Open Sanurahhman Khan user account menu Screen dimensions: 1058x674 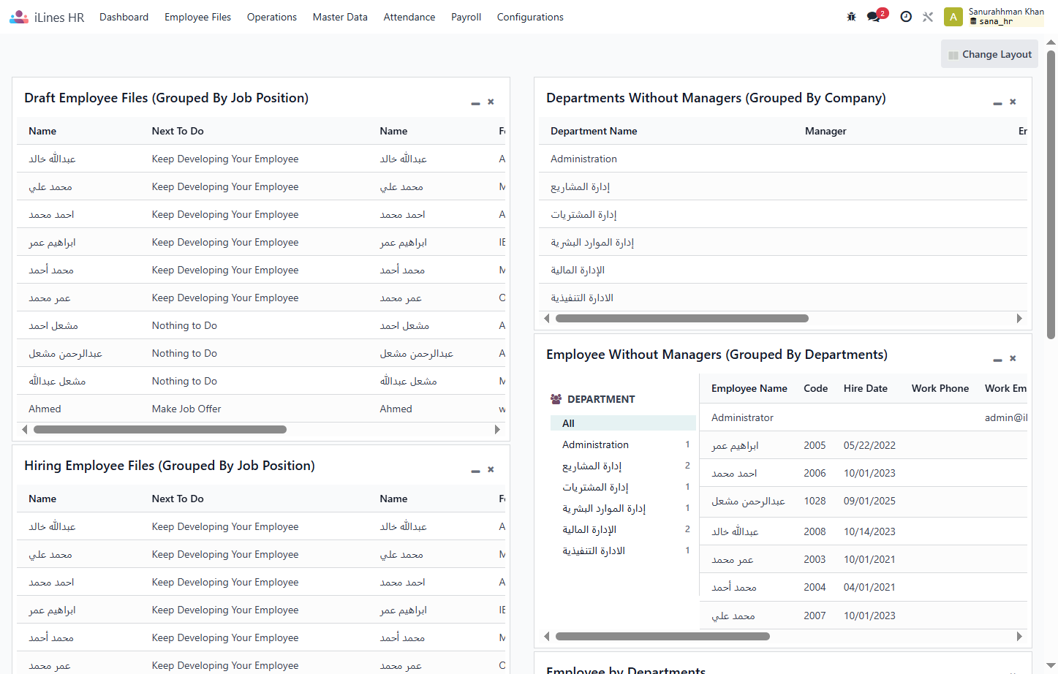[994, 17]
